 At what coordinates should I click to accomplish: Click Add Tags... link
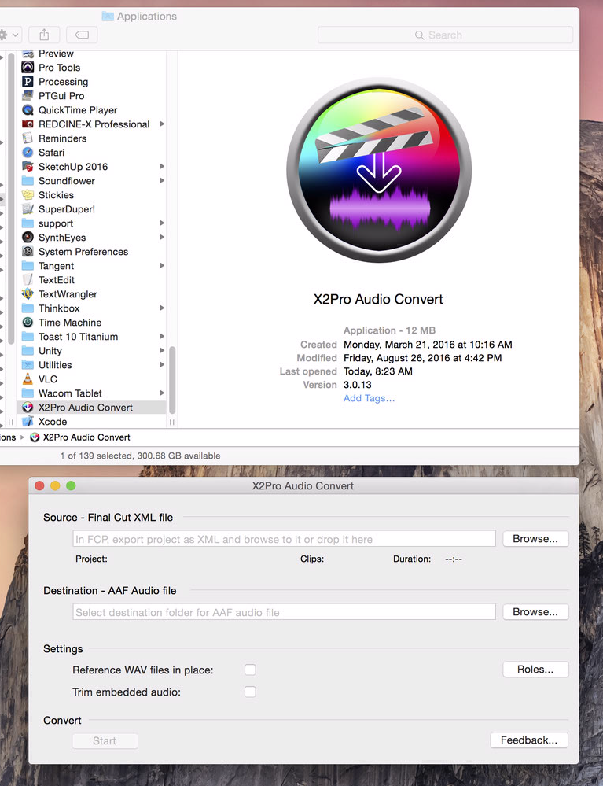click(x=369, y=398)
